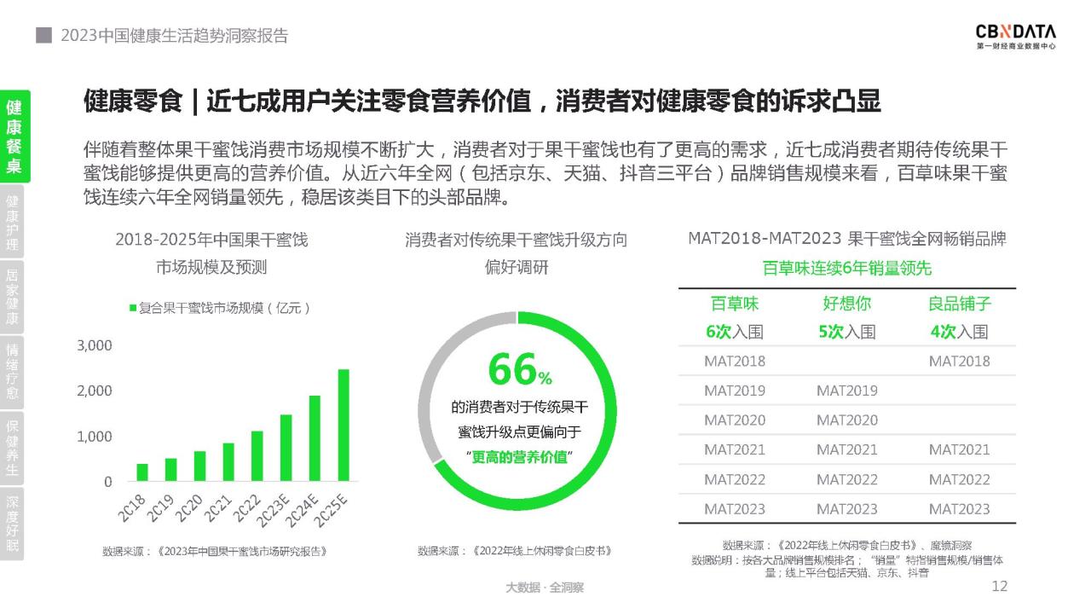Click the 2021 bar in the chart

pos(228,462)
